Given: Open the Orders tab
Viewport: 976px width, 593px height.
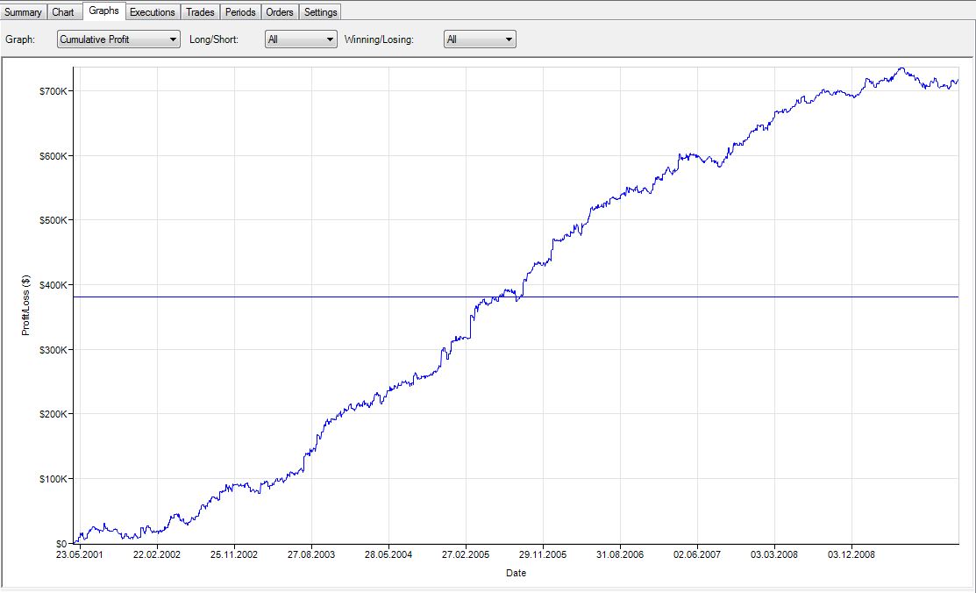Looking at the screenshot, I should coord(280,11).
